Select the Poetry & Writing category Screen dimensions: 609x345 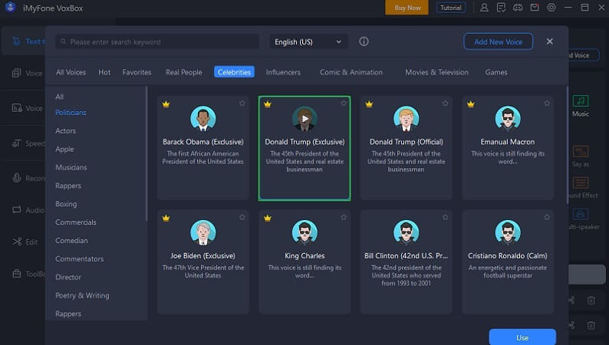[82, 295]
